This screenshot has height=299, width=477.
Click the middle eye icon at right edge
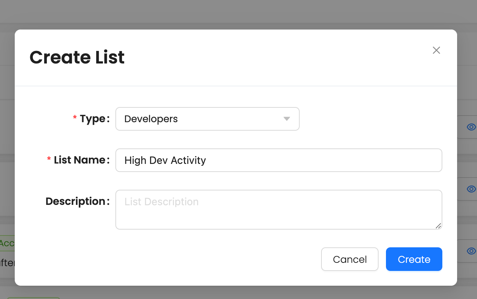[471, 189]
